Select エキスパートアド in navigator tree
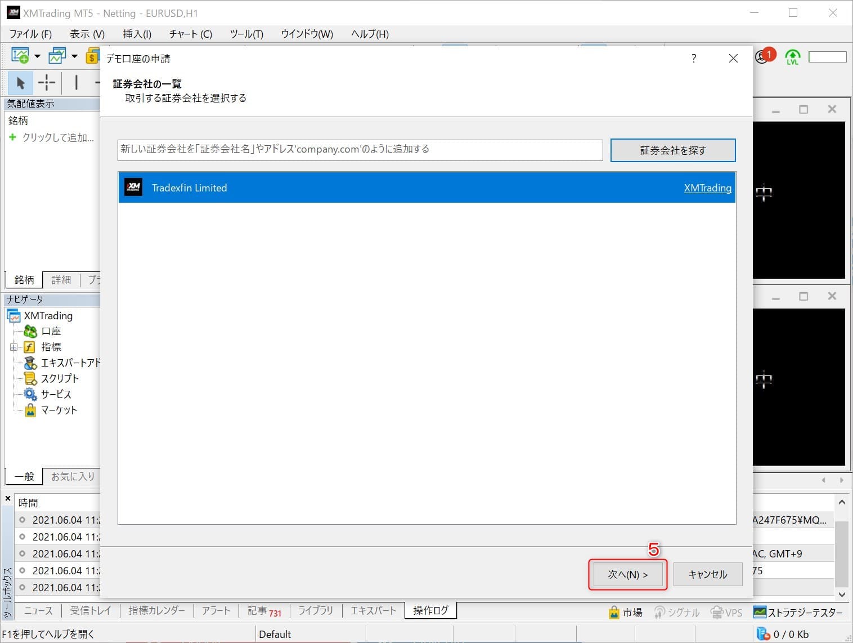The height and width of the screenshot is (643, 853). pyautogui.click(x=70, y=363)
